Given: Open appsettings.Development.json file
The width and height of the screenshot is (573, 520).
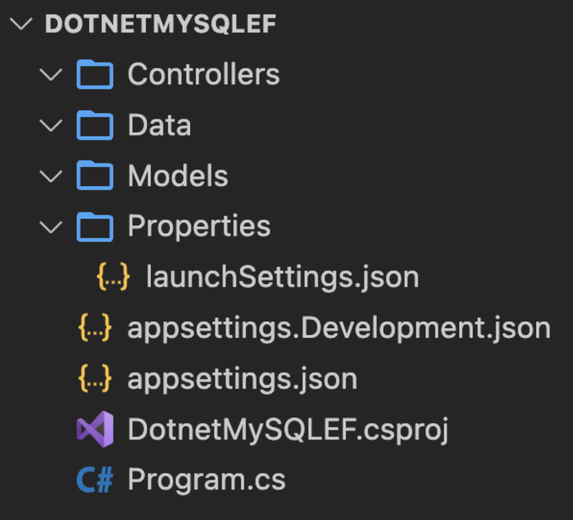Looking at the screenshot, I should [339, 329].
